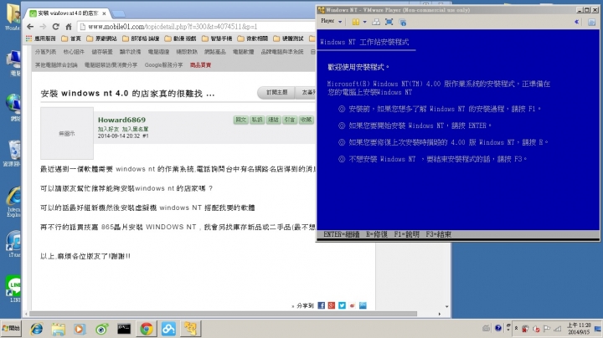
Task: Open the Howard6869 user profile link
Action: pos(121,120)
